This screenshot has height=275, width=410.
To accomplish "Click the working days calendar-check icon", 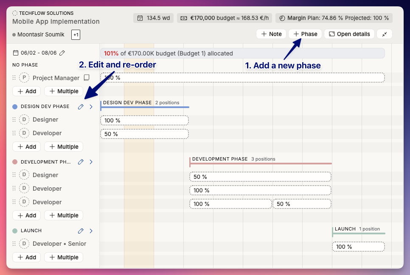I will point(140,18).
